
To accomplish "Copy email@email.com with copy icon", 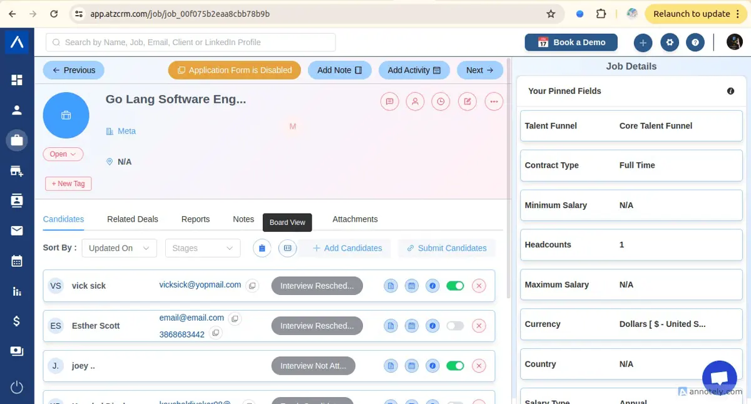I will (x=235, y=319).
